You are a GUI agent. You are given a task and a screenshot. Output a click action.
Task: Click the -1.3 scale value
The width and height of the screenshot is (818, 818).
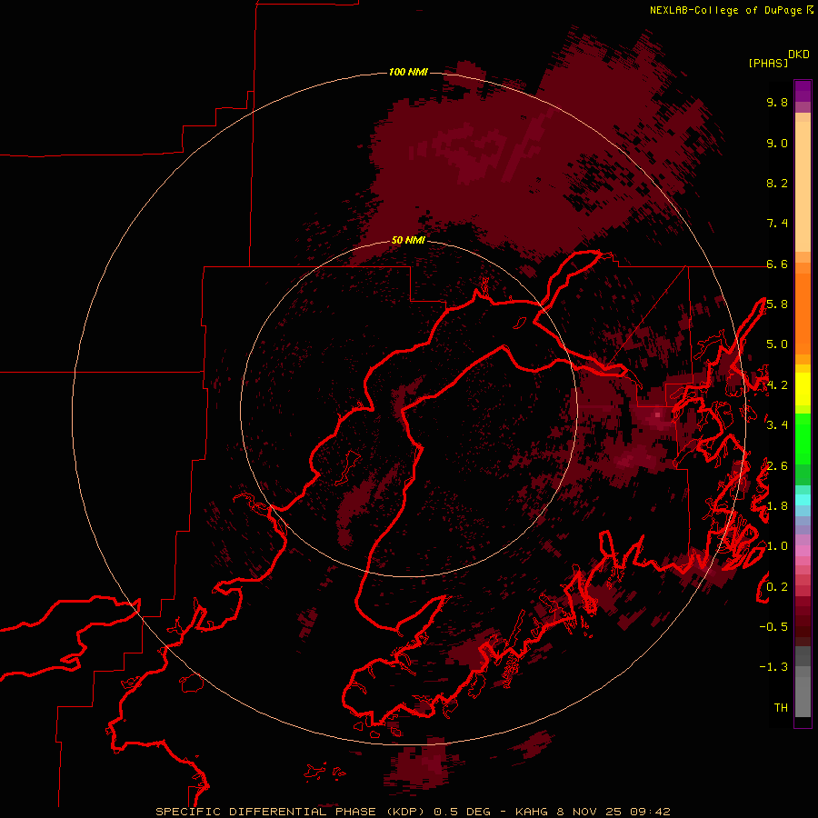pyautogui.click(x=773, y=667)
